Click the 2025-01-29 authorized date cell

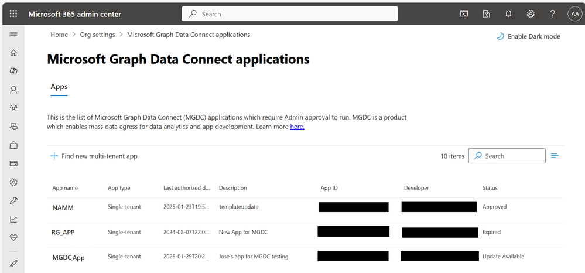coord(186,257)
